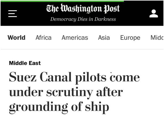
Task: Select the cut-off Middle East nav tab
Action: pyautogui.click(x=157, y=38)
